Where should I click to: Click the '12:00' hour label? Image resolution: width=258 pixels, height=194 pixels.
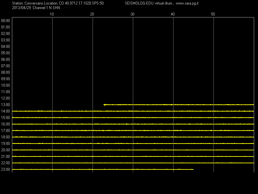tap(5, 98)
